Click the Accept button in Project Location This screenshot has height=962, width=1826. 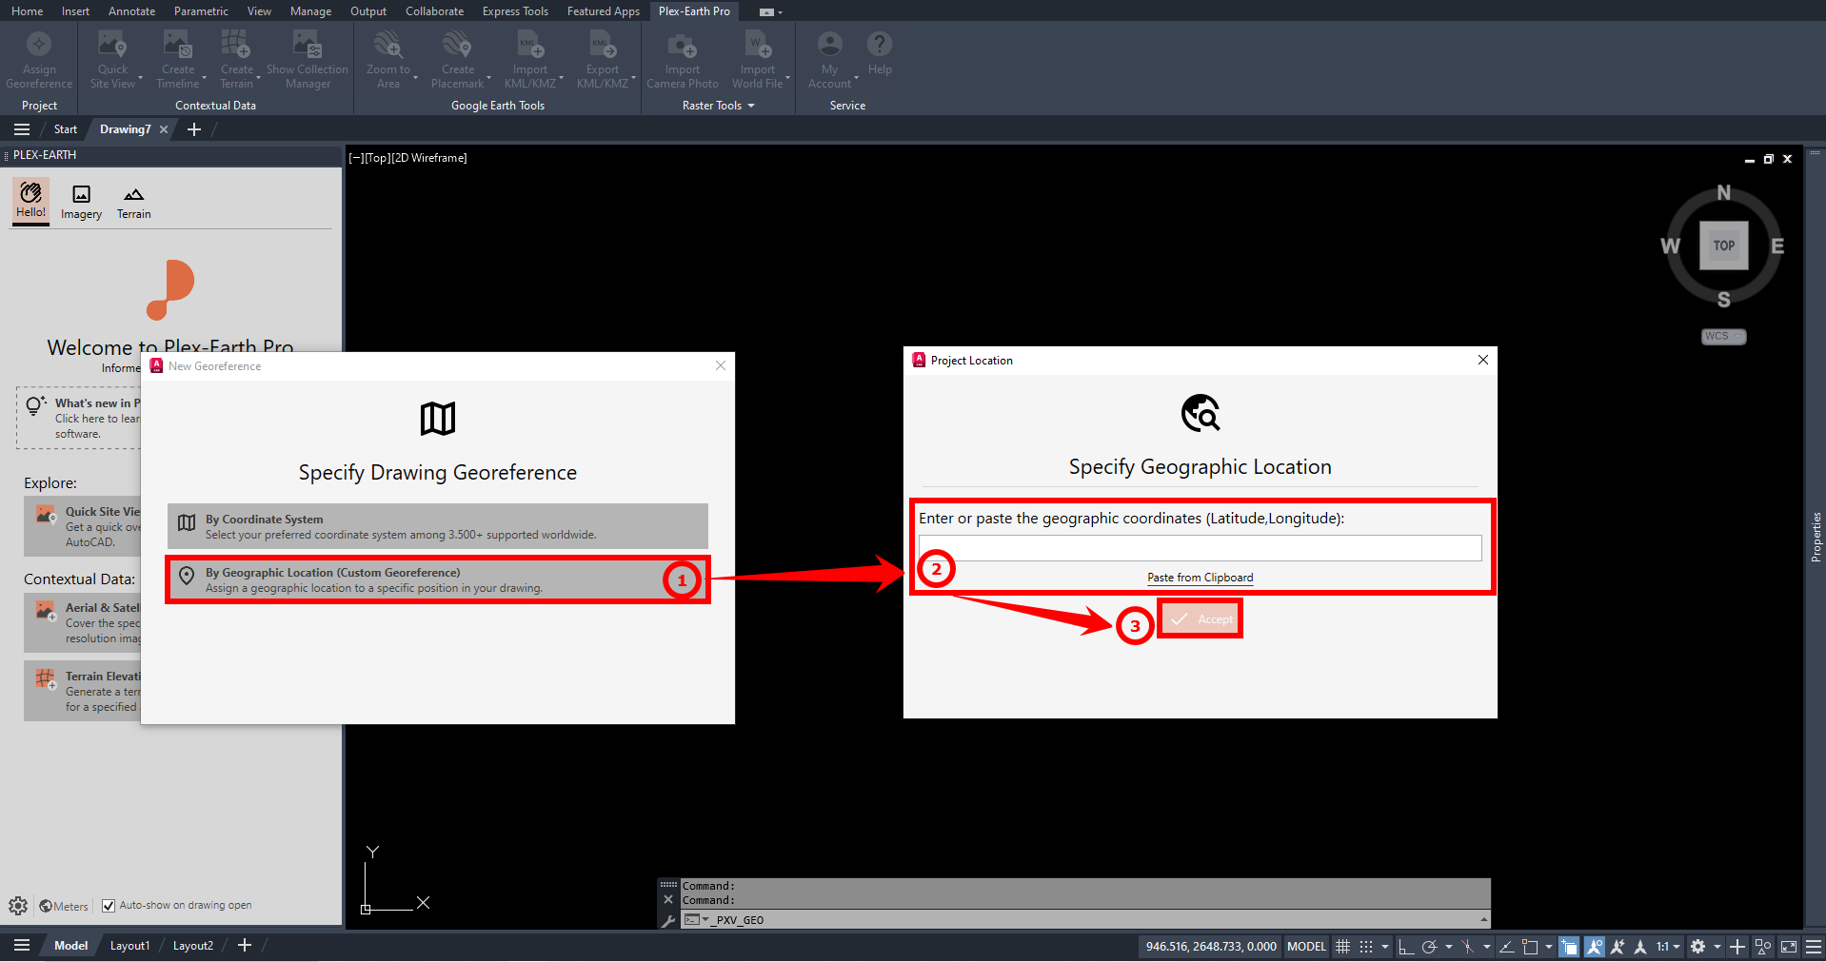(x=1201, y=619)
